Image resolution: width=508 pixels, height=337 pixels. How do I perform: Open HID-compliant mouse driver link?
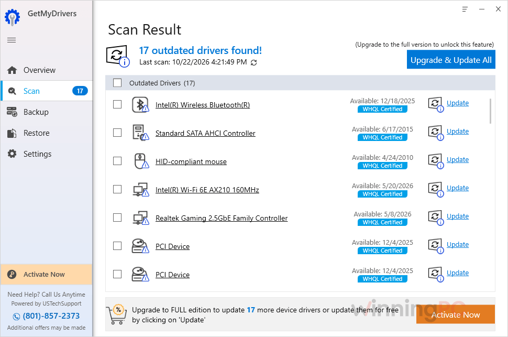pos(191,161)
